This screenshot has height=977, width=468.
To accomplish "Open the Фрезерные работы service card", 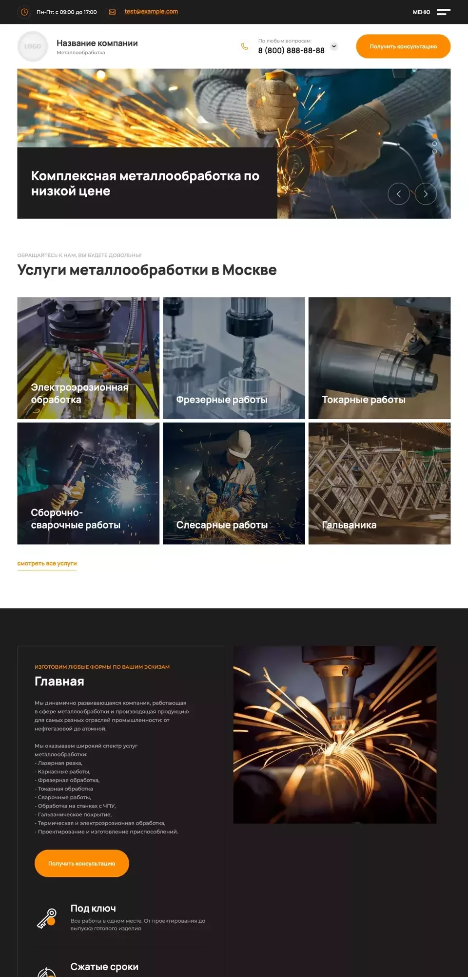I will [x=234, y=358].
